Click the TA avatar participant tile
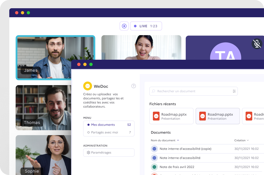This screenshot has width=264, height=175. click(225, 48)
